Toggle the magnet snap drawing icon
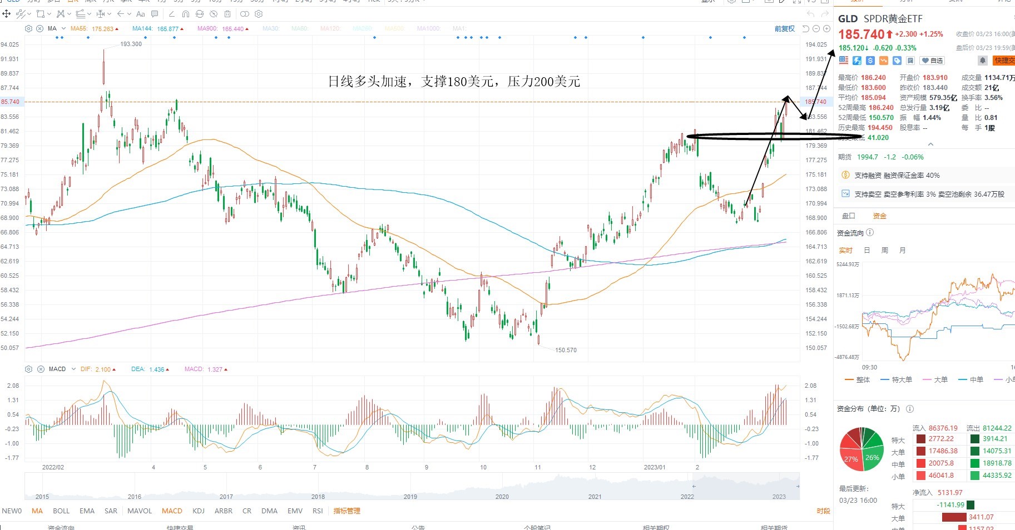The width and height of the screenshot is (1015, 530). 186,14
